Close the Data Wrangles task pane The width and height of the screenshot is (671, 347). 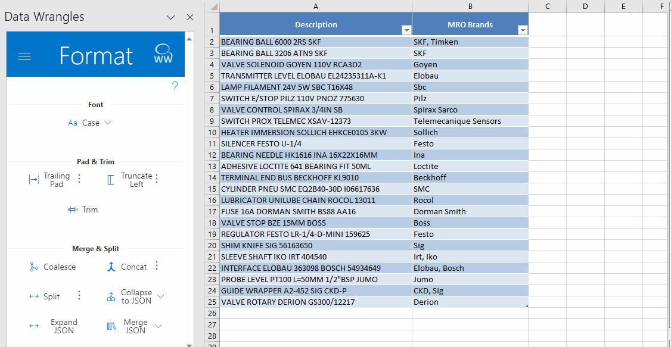click(191, 17)
